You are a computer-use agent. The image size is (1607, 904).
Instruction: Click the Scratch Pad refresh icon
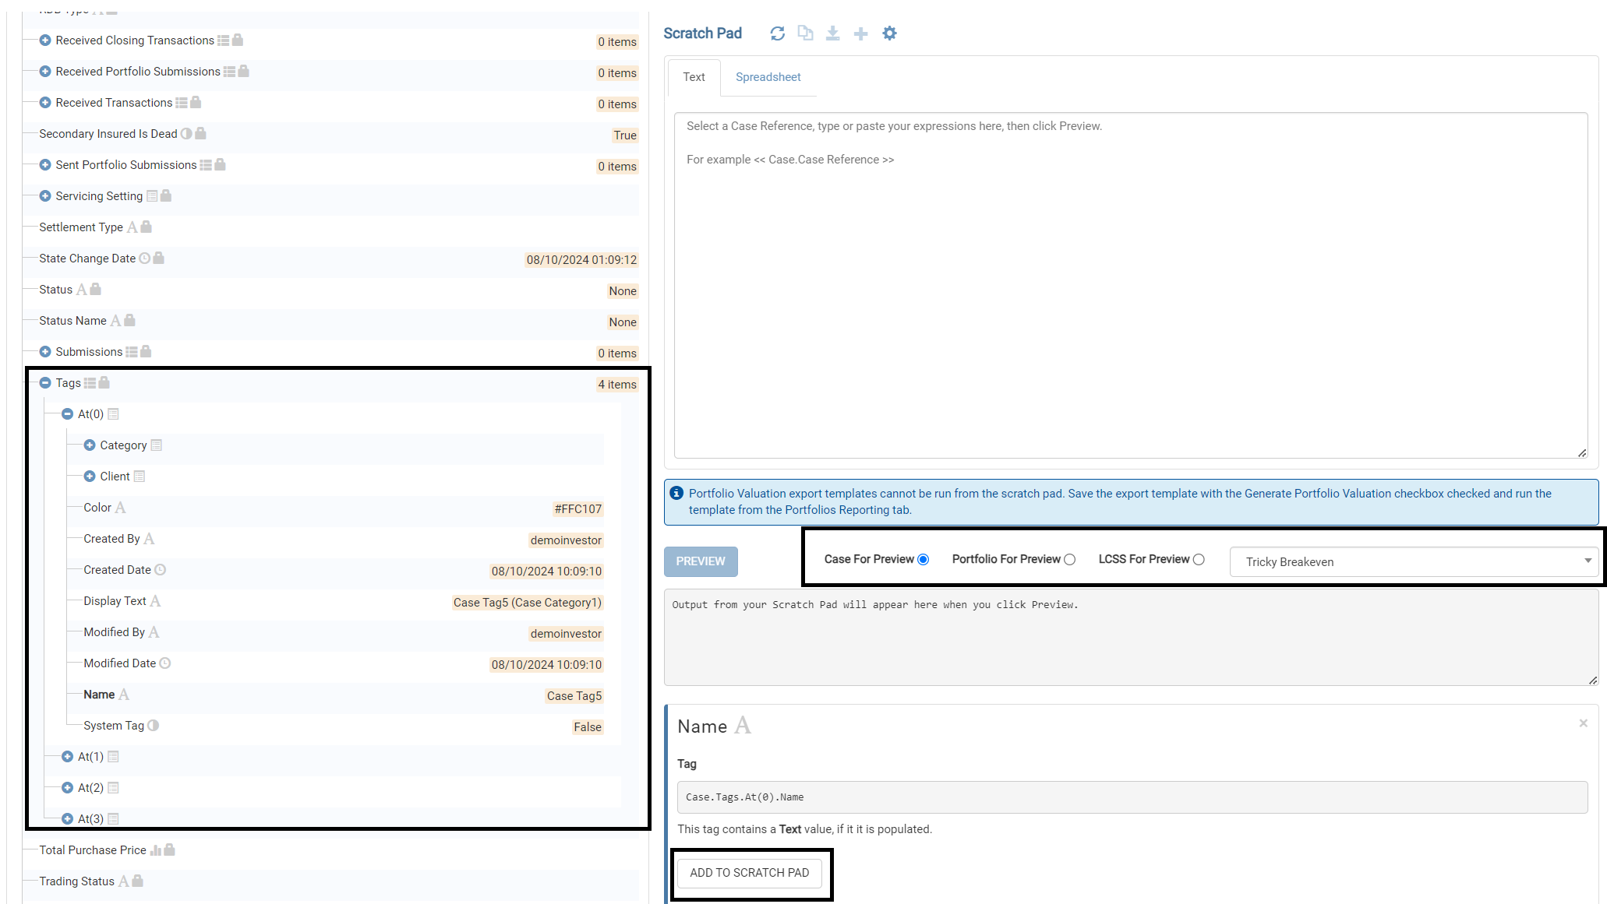click(777, 33)
